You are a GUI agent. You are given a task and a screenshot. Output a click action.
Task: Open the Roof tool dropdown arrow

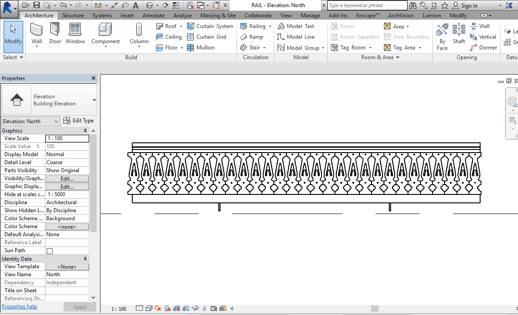tap(181, 26)
